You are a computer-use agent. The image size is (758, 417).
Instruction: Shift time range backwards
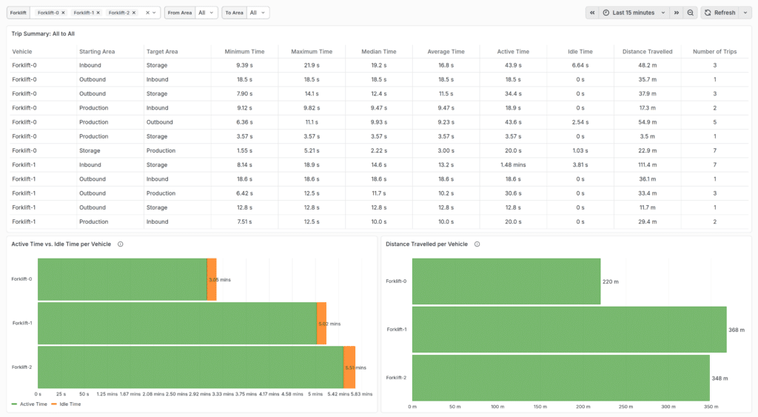592,13
